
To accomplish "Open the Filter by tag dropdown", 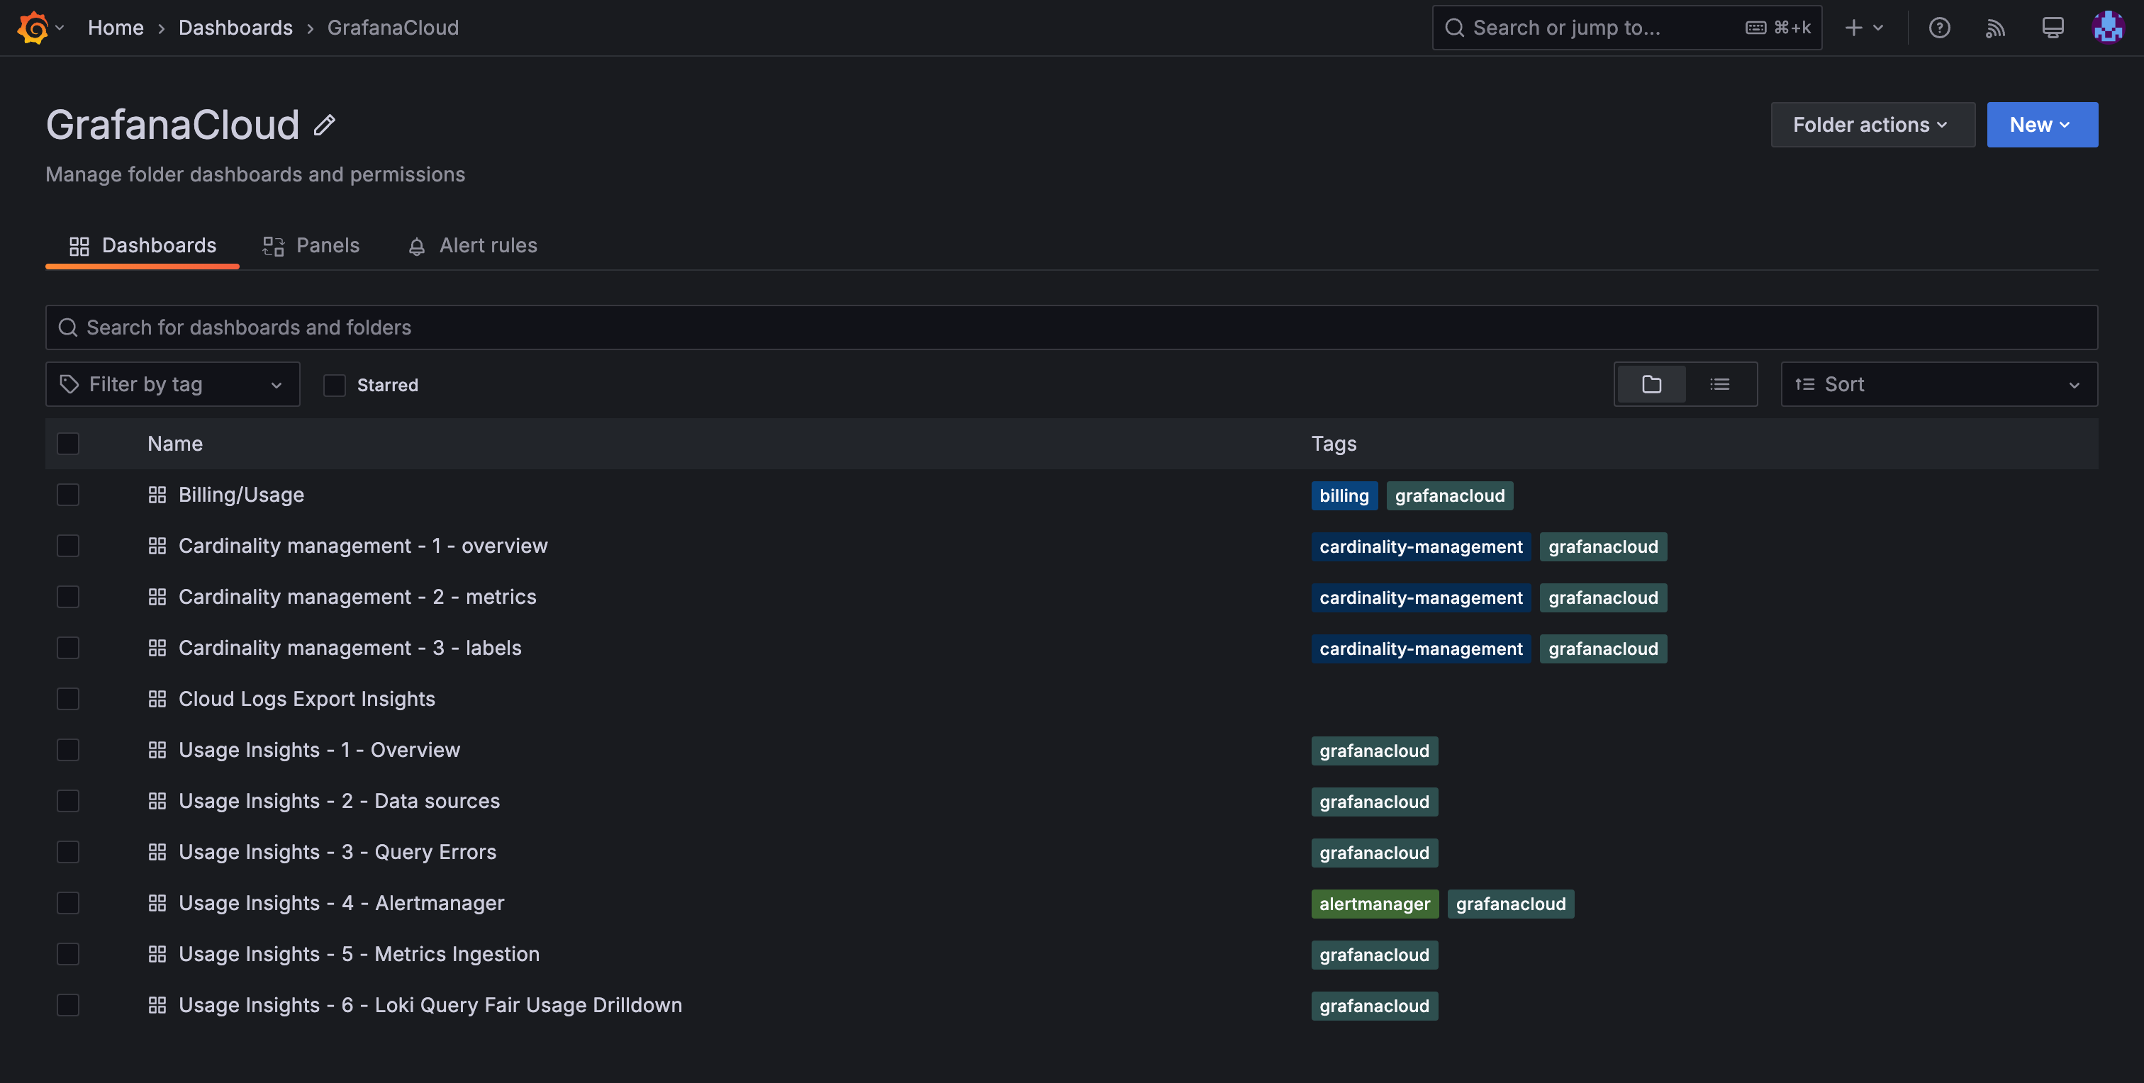I will pos(172,384).
